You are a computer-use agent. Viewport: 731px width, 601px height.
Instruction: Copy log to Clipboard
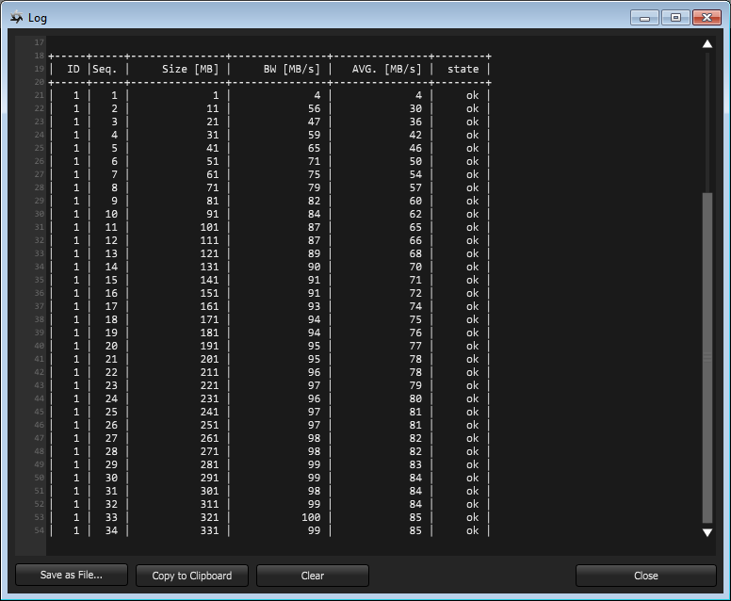tap(192, 576)
